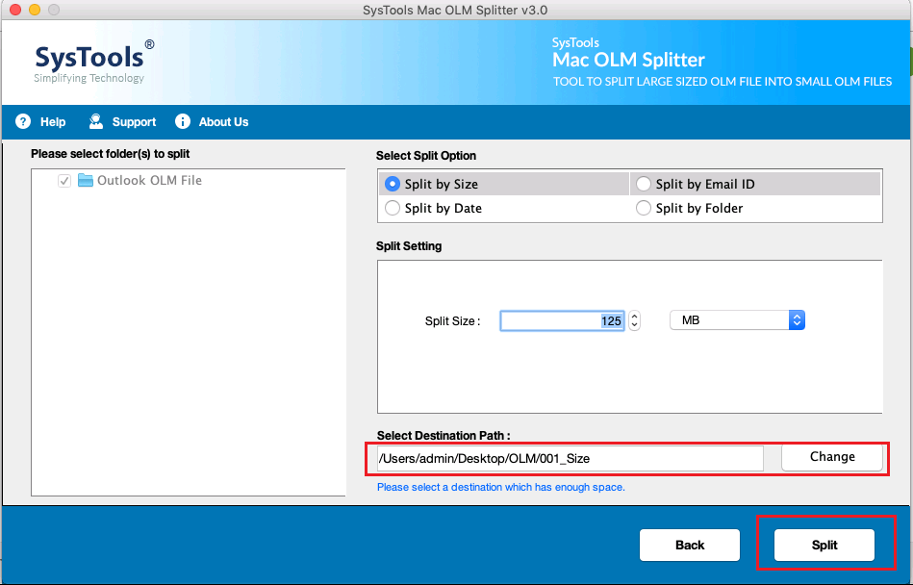
Task: Click the yellow minimize window button
Action: coord(35,10)
